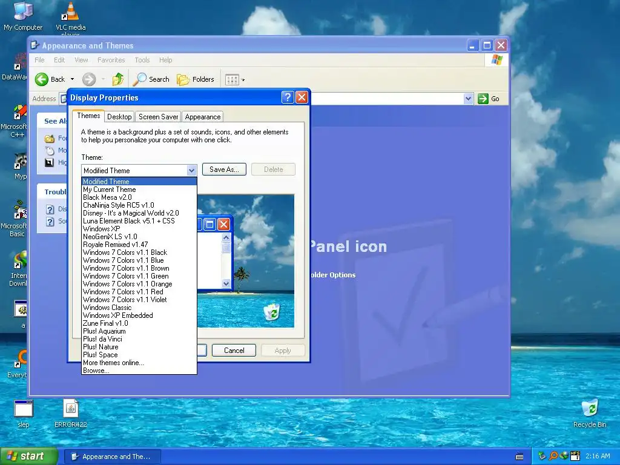Click the magnifier icon in system tray
The image size is (620, 465).
pyautogui.click(x=553, y=456)
